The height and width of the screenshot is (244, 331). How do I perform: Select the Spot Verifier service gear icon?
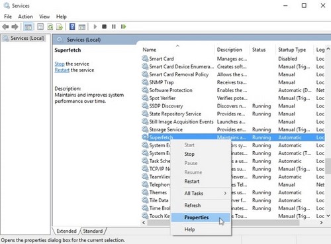[x=145, y=98]
